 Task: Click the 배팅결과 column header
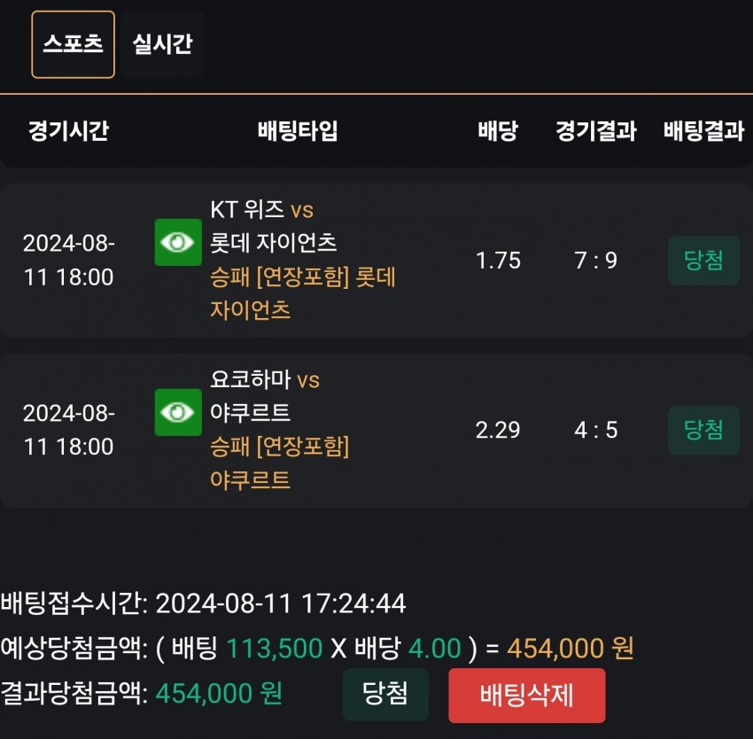click(x=703, y=132)
